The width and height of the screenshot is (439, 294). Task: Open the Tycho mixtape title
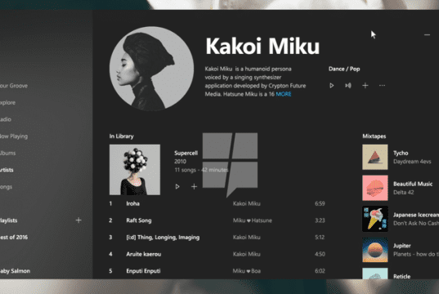(x=401, y=153)
